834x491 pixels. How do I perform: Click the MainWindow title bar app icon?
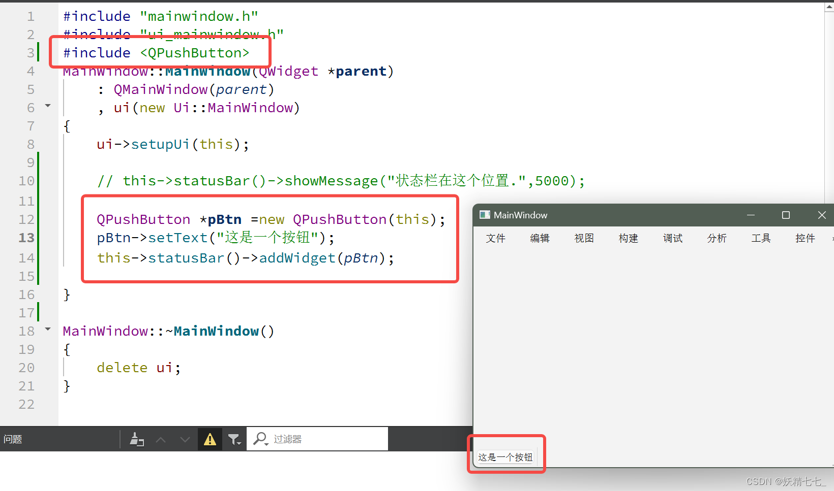click(x=485, y=215)
